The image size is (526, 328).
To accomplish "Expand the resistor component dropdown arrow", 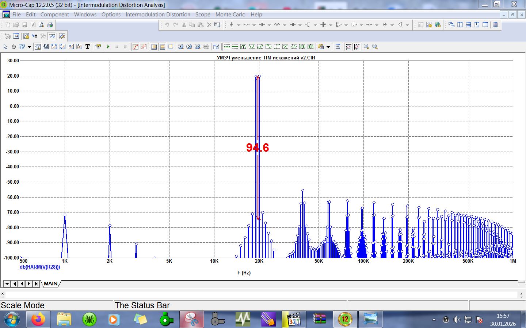I will pos(254,25).
